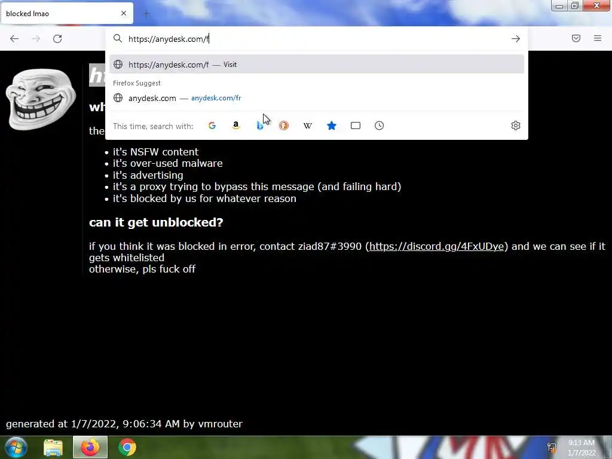Search this time with Wikipedia
This screenshot has width=612, height=459.
(308, 126)
